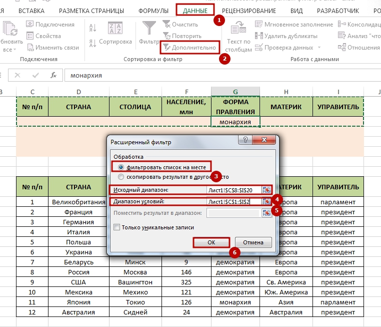
Task: Click the Беларусь cell
Action: [x=78, y=262]
